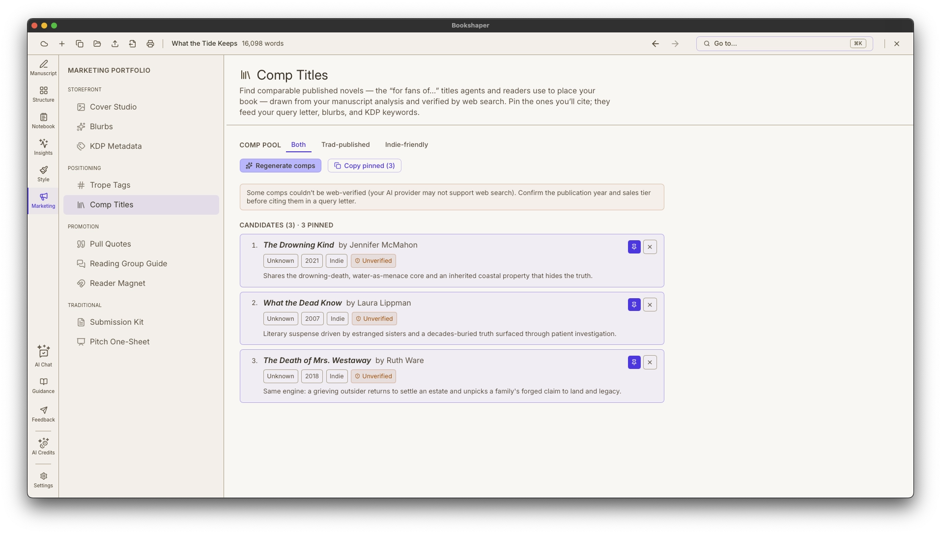Click the upload/share icon in toolbar
This screenshot has height=534, width=941.
tap(115, 44)
